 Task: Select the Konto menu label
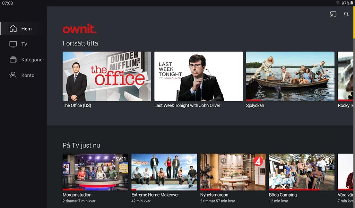tap(28, 75)
